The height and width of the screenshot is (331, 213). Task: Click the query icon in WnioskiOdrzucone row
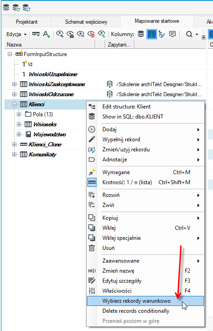110,94
